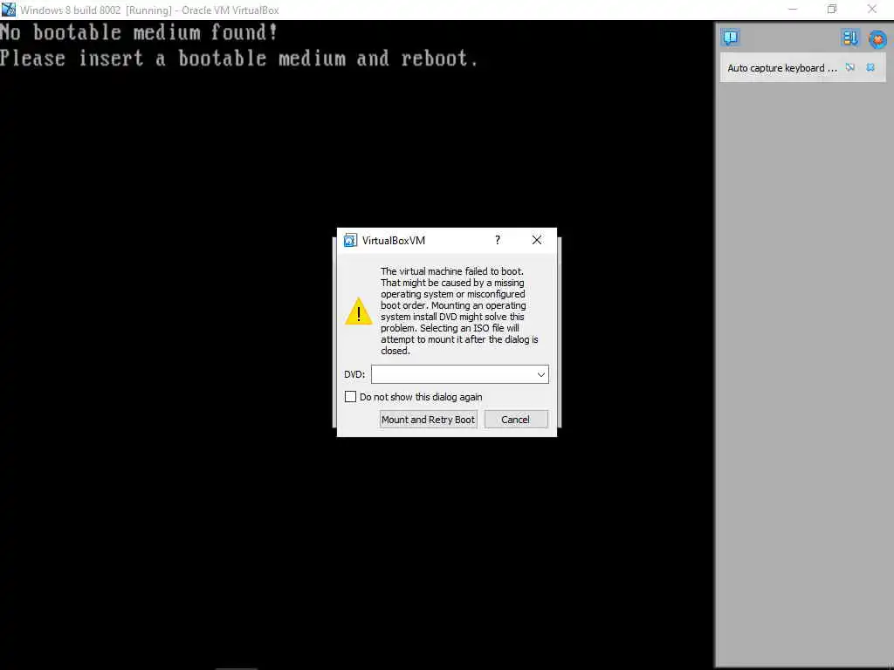Click the 'Please insert a bootable medium' line

(x=239, y=58)
